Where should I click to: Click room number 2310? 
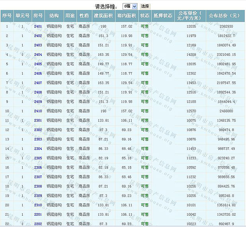pos(38,205)
